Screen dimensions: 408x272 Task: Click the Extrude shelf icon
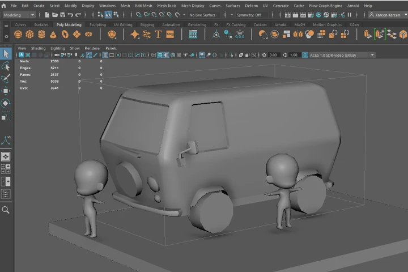(x=367, y=35)
